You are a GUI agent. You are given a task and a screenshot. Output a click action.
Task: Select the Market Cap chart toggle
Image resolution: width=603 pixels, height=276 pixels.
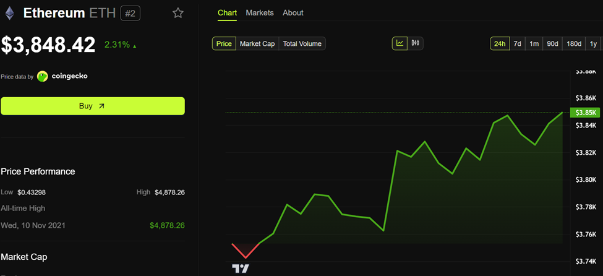coord(257,43)
